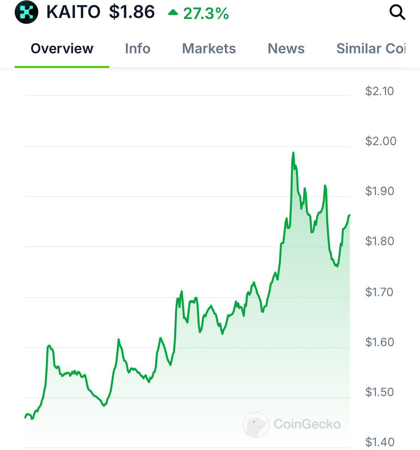This screenshot has height=450, width=420.
Task: Click the KAITO coin name
Action: click(74, 12)
